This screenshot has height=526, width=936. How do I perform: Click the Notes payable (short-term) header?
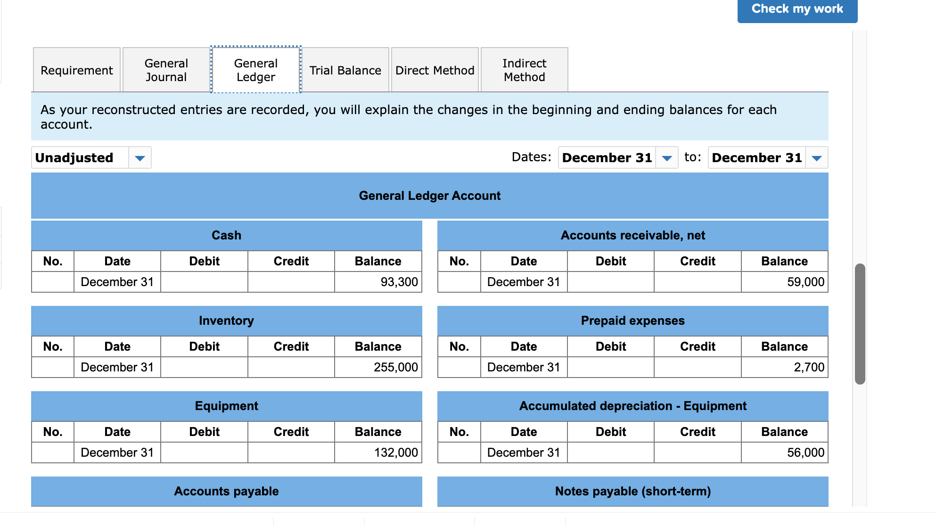pyautogui.click(x=632, y=491)
